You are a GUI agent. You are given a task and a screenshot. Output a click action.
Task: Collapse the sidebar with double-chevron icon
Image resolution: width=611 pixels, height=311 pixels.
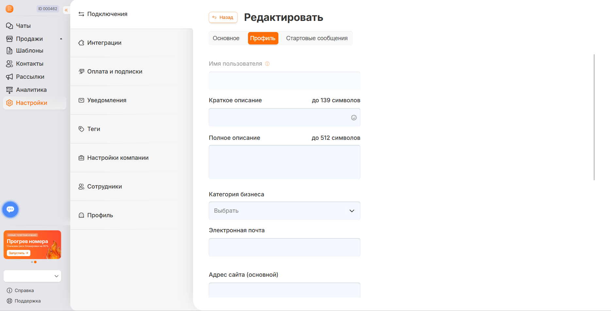click(66, 10)
